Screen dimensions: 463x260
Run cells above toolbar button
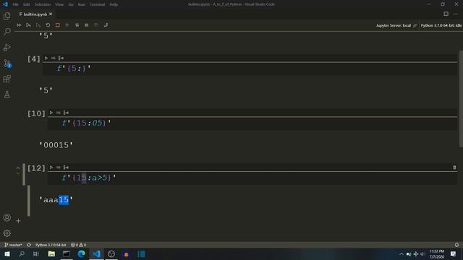pyautogui.click(x=28, y=25)
